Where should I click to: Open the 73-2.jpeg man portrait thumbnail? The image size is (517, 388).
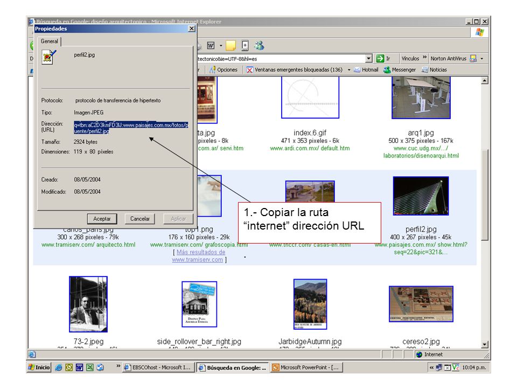pos(88,304)
